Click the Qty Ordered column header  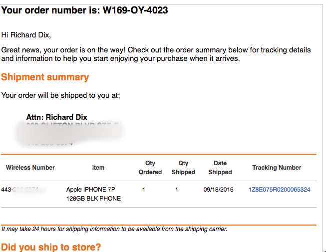pyautogui.click(x=150, y=168)
